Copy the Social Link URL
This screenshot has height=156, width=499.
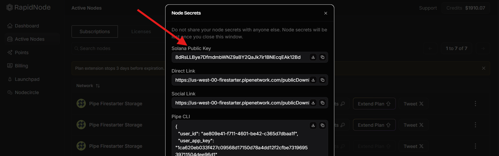click(x=322, y=103)
